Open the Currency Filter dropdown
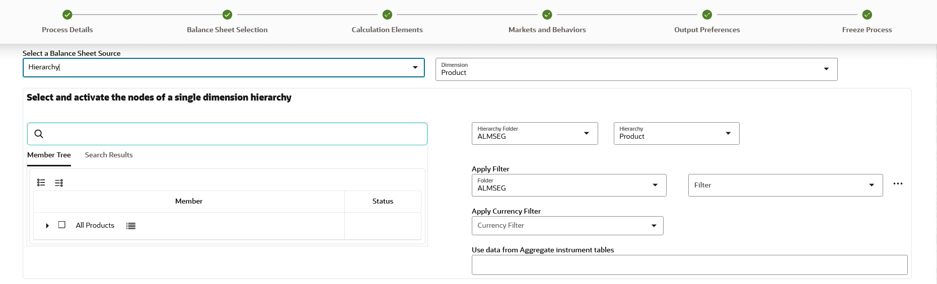This screenshot has width=937, height=284. click(x=654, y=226)
